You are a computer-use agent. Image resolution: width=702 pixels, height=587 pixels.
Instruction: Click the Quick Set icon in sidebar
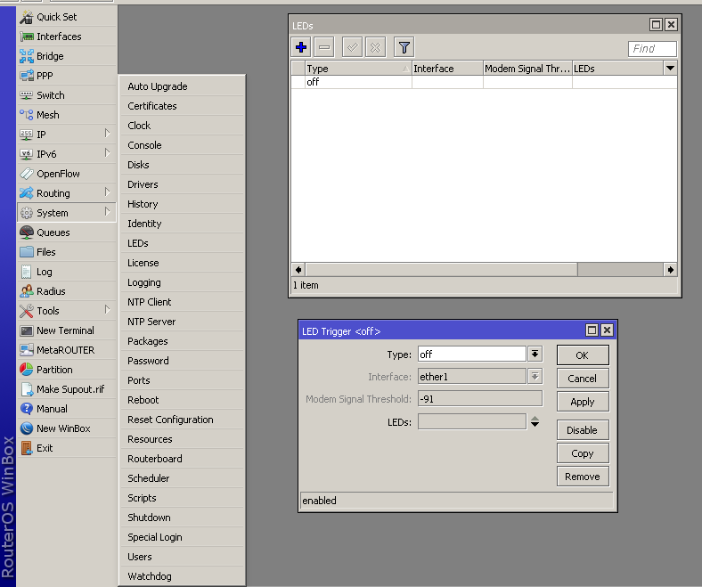(27, 17)
